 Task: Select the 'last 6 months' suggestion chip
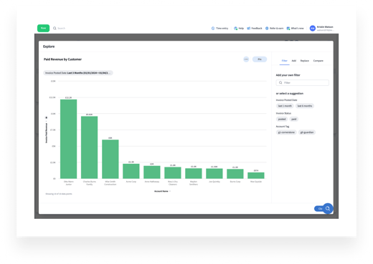pyautogui.click(x=305, y=106)
